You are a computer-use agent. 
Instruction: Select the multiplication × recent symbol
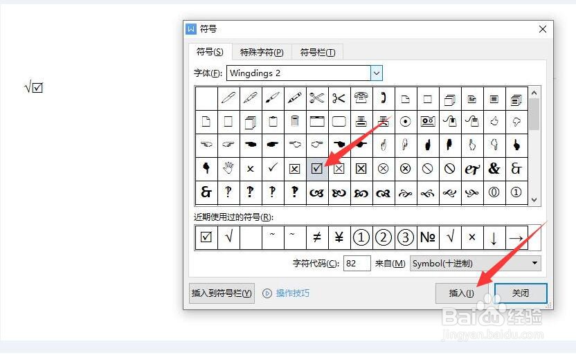[x=471, y=237]
